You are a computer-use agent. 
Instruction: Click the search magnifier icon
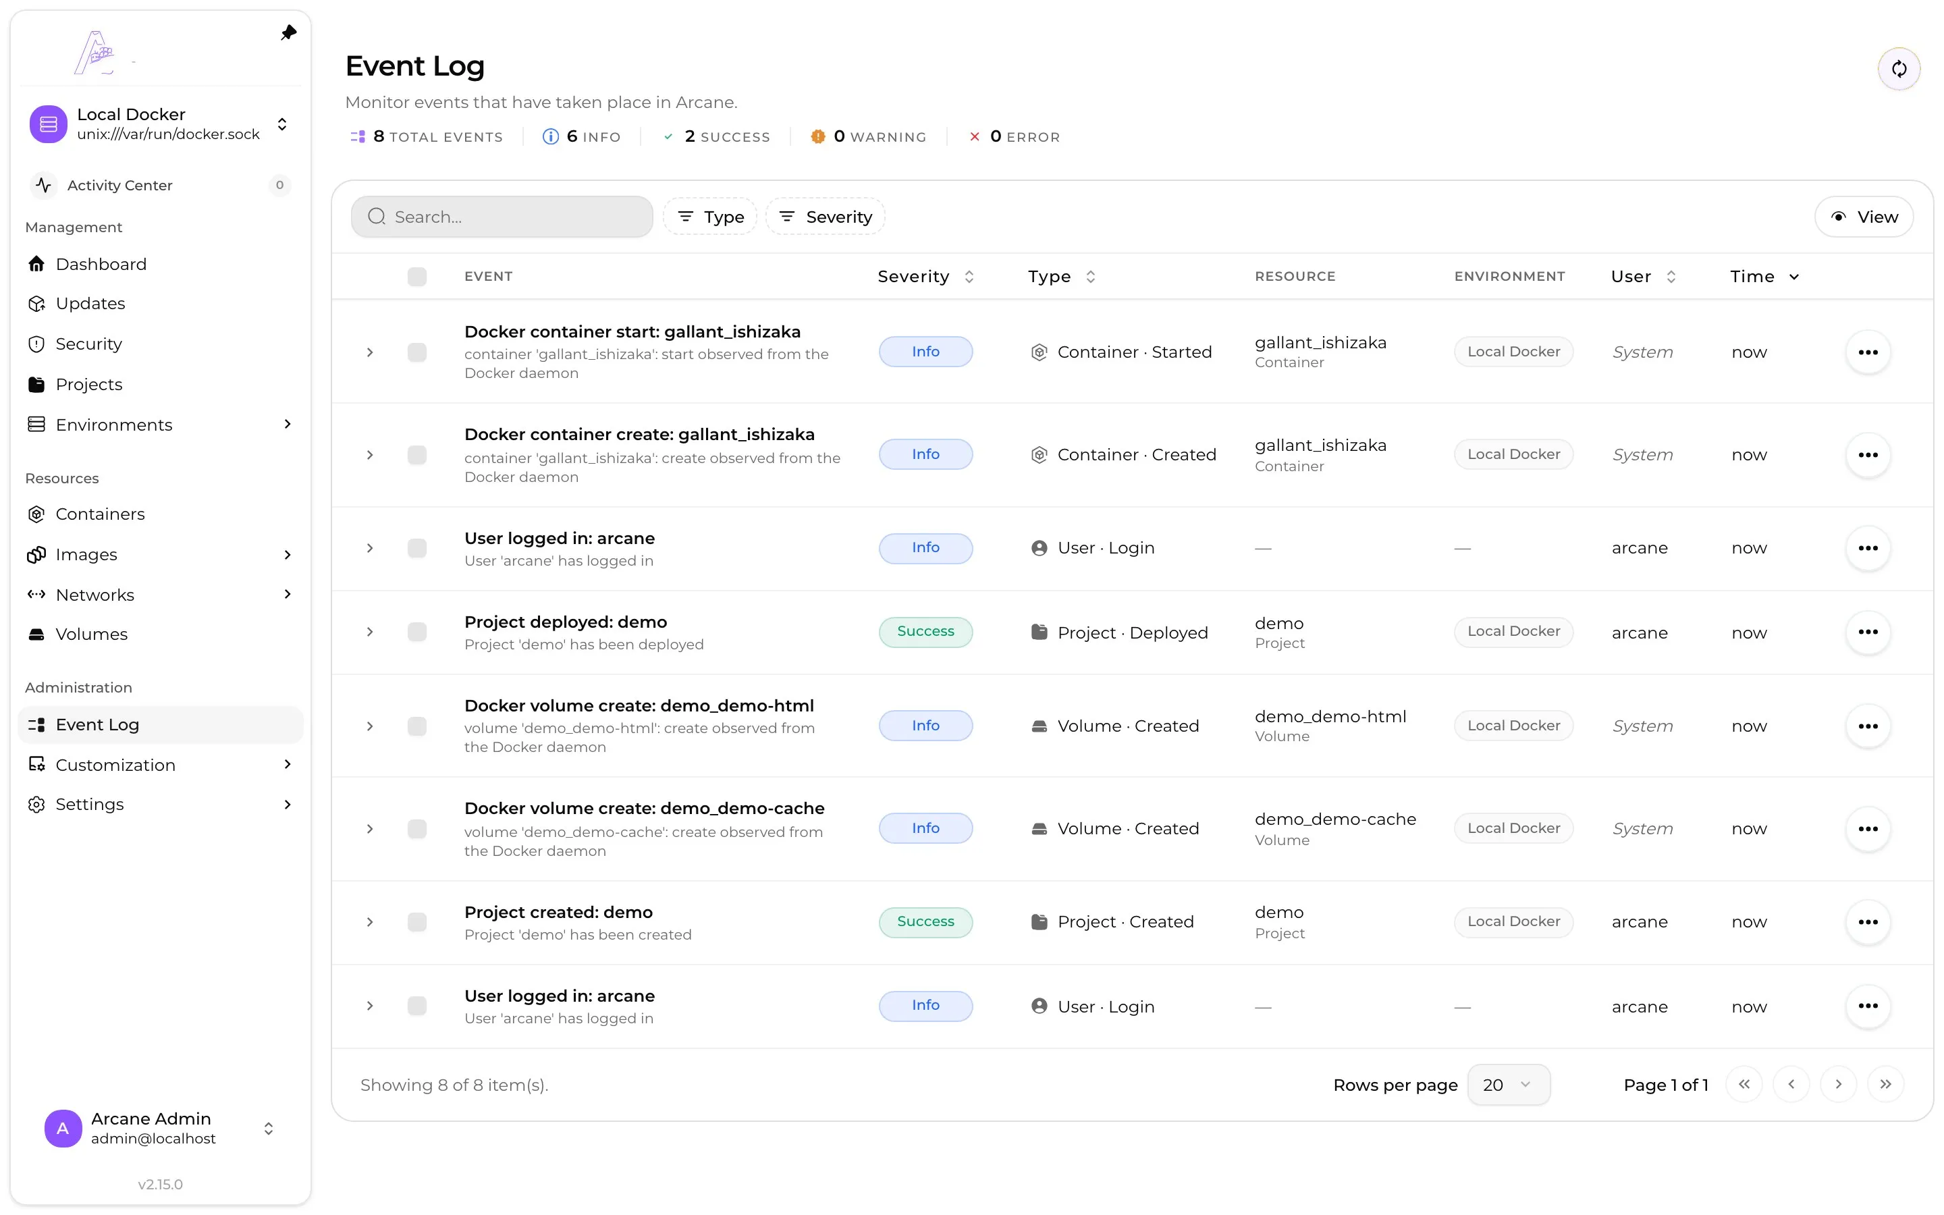(377, 217)
